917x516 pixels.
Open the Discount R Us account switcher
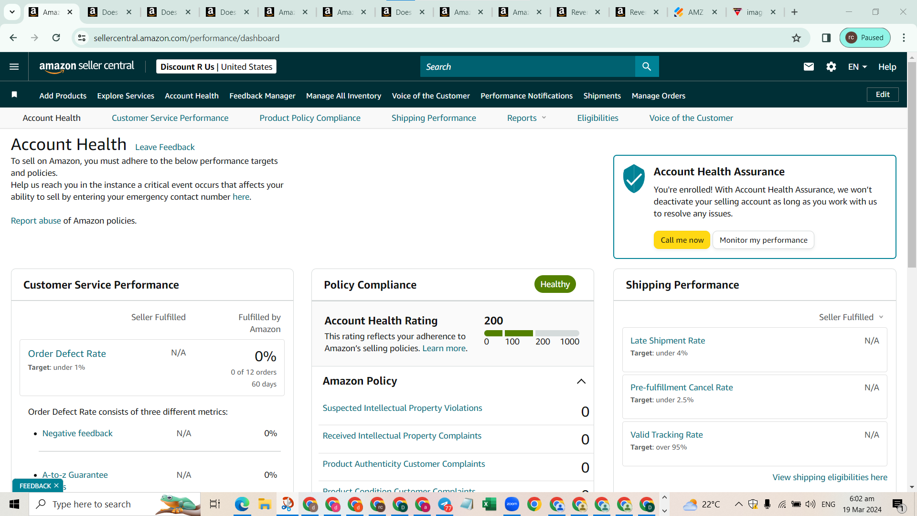216,67
